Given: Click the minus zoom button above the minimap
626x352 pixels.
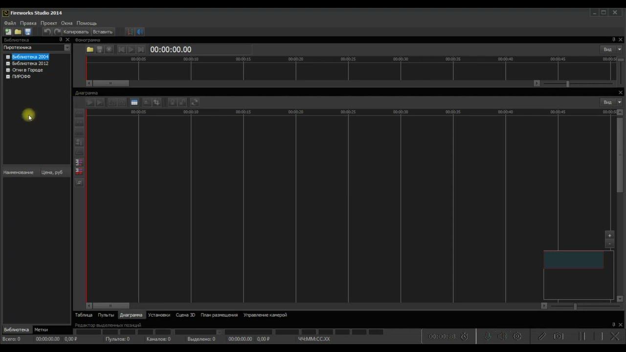Looking at the screenshot, I should (609, 243).
